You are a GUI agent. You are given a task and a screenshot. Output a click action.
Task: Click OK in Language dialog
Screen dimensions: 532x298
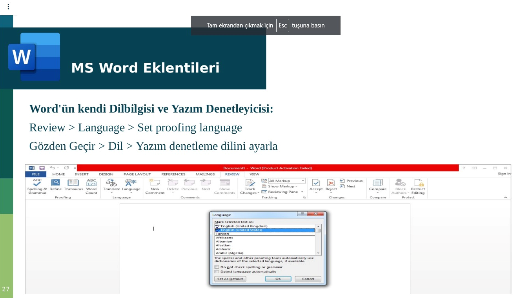click(x=278, y=279)
